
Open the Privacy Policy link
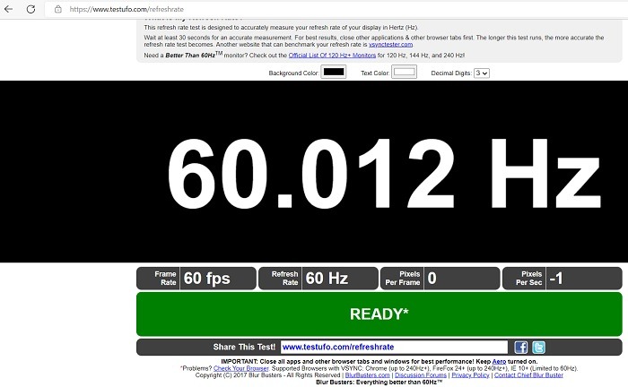click(x=470, y=375)
